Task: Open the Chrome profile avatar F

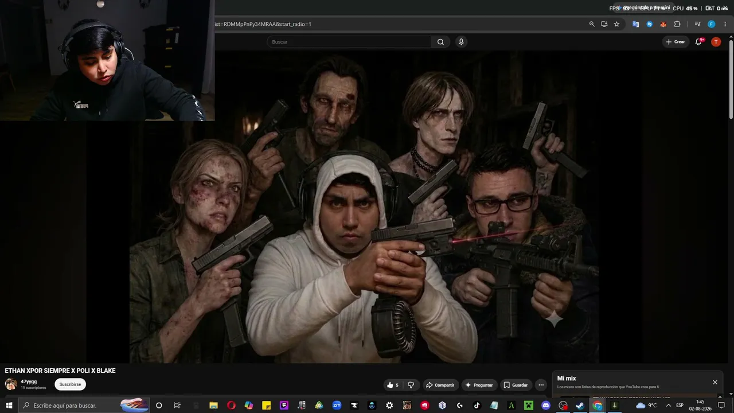Action: pos(712,24)
